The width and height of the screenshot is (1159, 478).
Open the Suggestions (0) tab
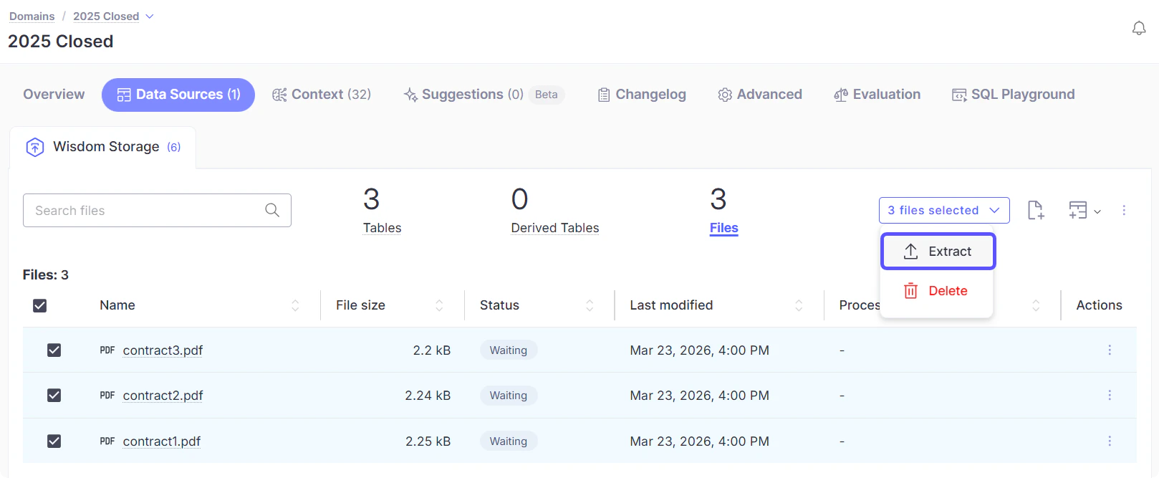pos(484,95)
